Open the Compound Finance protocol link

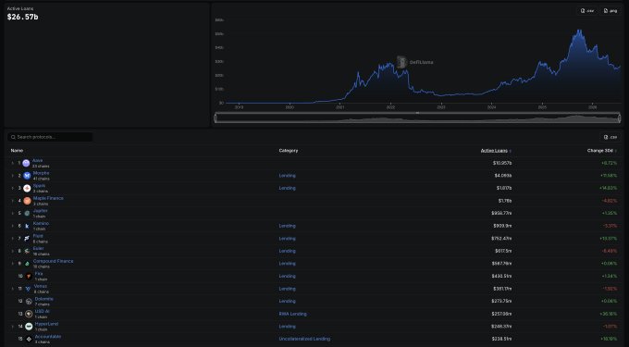[54, 261]
